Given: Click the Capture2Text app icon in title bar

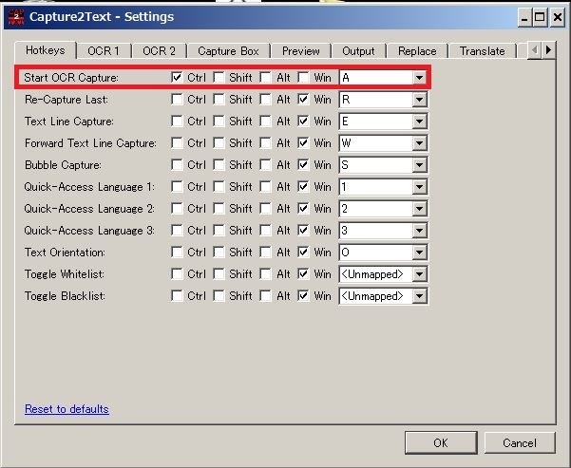Looking at the screenshot, I should (x=16, y=17).
